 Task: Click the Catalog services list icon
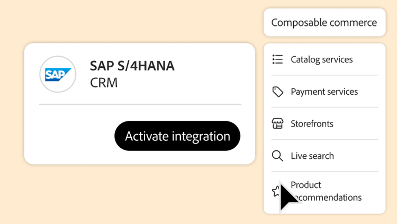pyautogui.click(x=277, y=59)
